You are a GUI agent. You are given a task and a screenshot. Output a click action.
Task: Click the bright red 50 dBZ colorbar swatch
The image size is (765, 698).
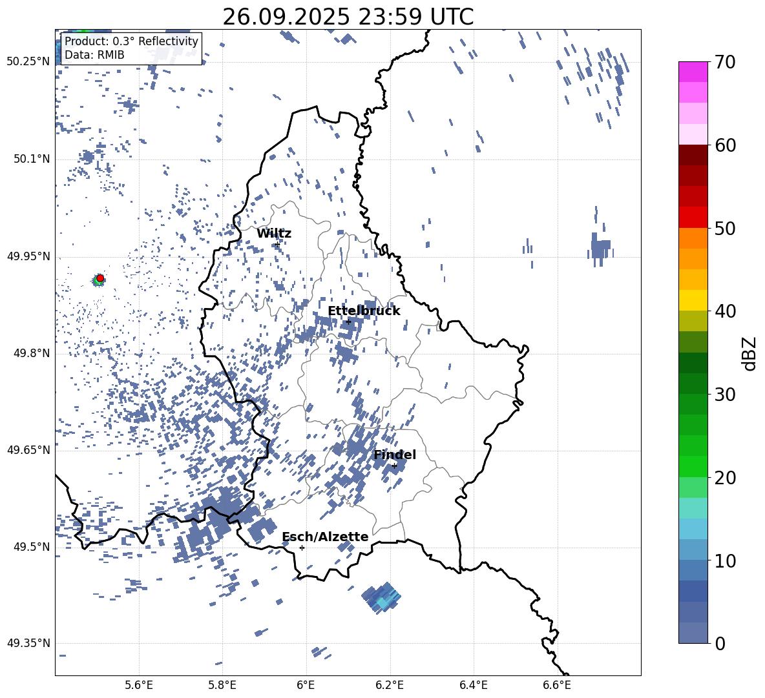tap(693, 218)
